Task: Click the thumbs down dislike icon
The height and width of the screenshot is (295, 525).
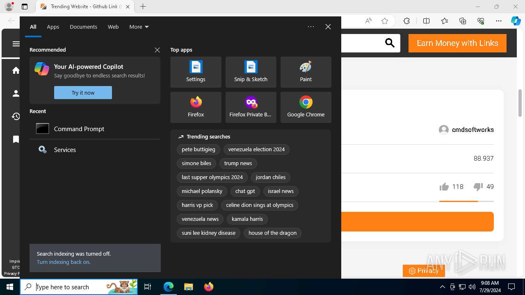Action: click(478, 187)
